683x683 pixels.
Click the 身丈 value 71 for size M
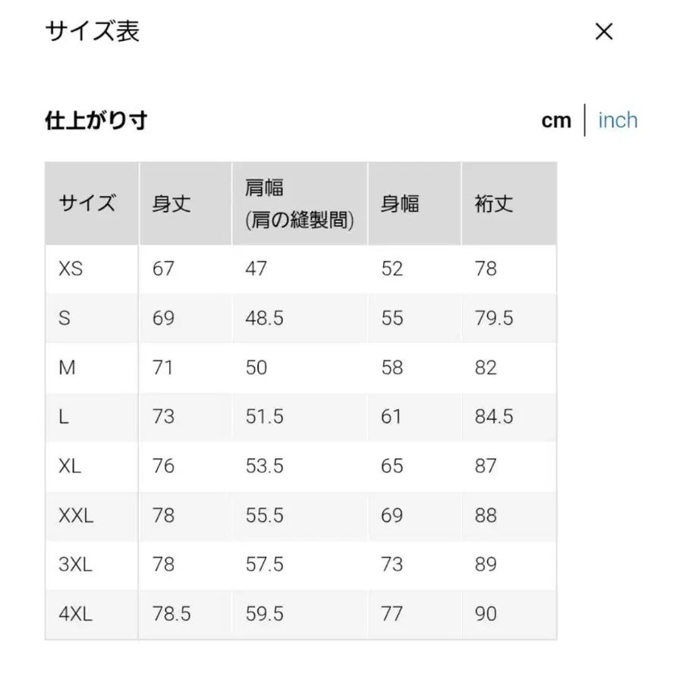click(163, 367)
